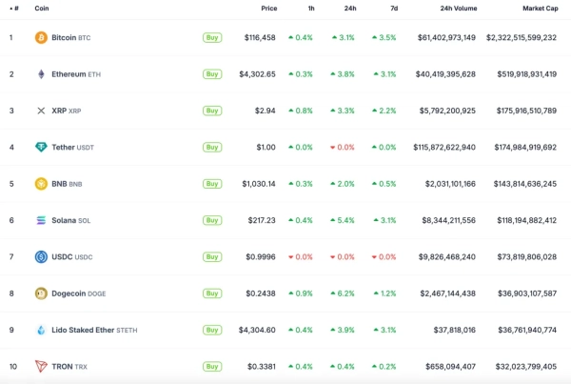Click the Lido Staked Ether icon
This screenshot has height=384, width=571.
(x=41, y=330)
